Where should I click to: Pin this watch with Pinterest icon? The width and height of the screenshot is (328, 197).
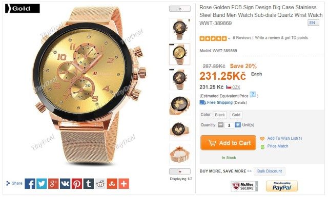77,184
